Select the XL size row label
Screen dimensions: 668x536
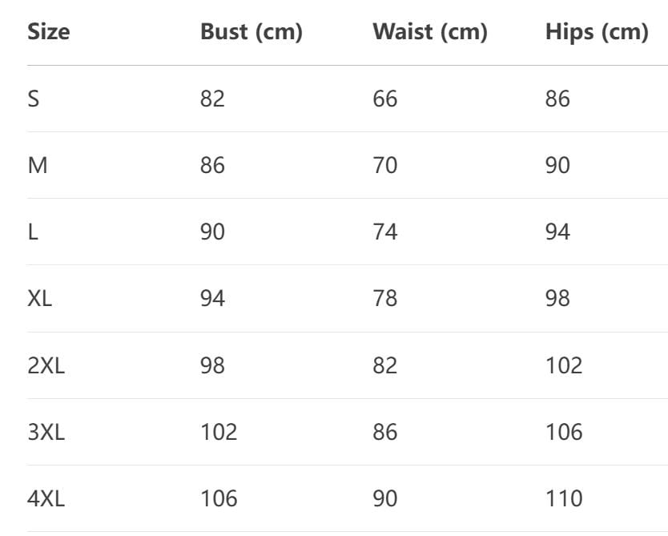click(x=39, y=298)
